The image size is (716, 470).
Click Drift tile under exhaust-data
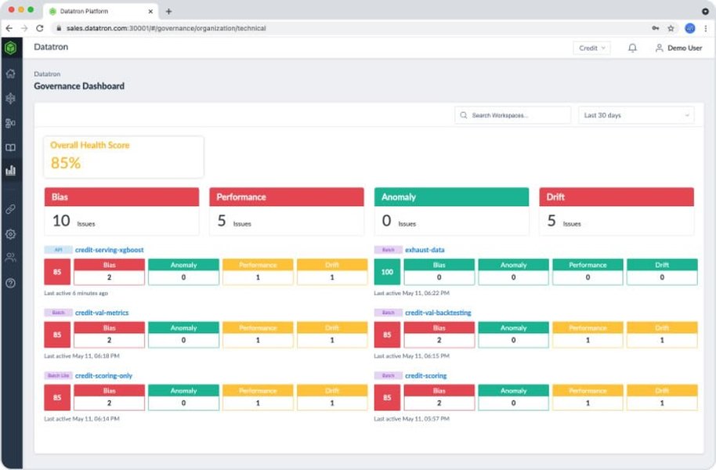(x=662, y=272)
